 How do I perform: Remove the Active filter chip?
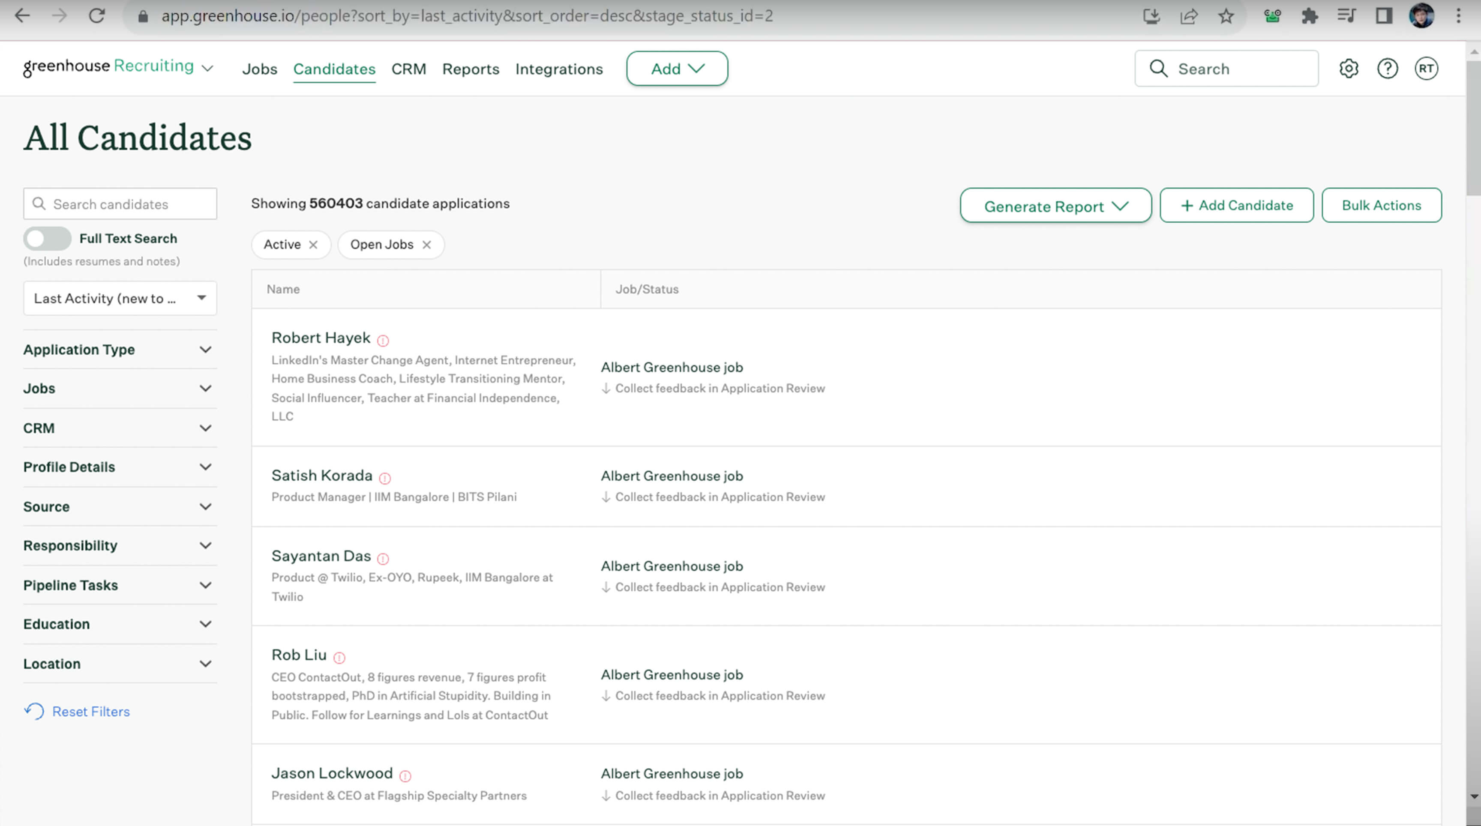tap(313, 245)
